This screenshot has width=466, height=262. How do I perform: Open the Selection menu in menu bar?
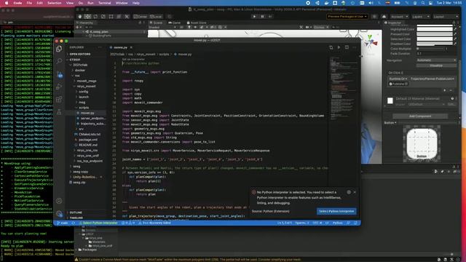(55, 3)
